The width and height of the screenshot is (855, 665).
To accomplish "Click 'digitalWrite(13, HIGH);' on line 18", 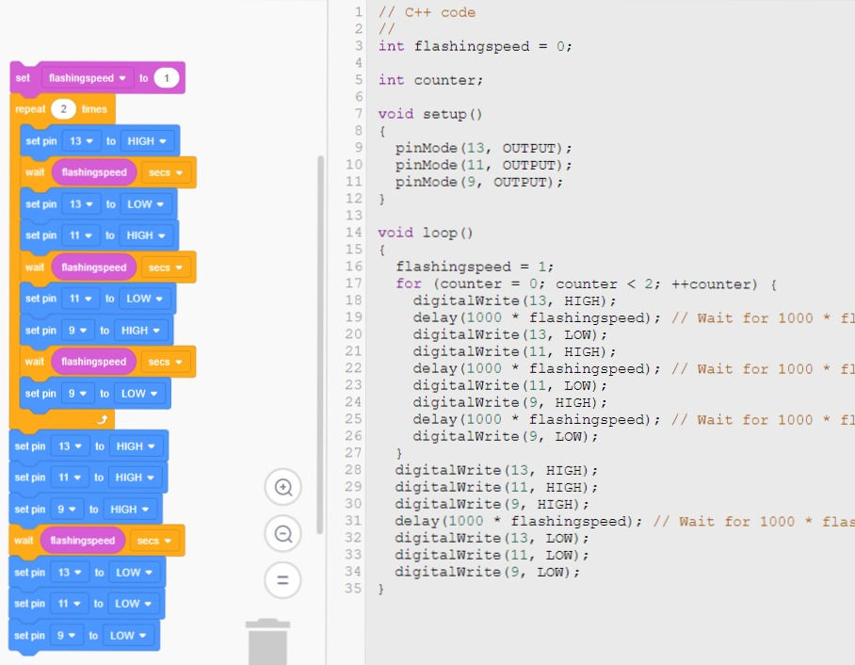I will tap(514, 300).
